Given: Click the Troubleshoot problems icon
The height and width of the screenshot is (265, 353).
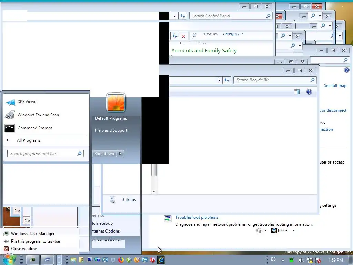Looking at the screenshot, I should click(x=167, y=218).
